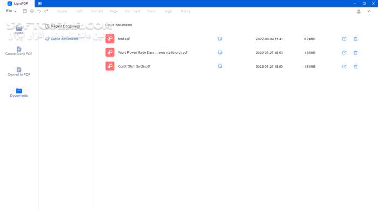Show Recent Documents list

click(x=63, y=26)
